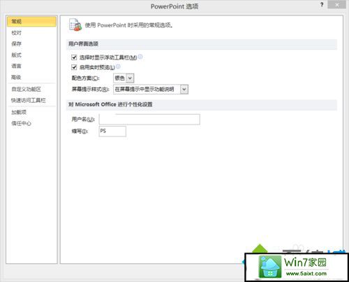The image size is (349, 282).
Task: Open the 高级 options category
Action: click(17, 77)
